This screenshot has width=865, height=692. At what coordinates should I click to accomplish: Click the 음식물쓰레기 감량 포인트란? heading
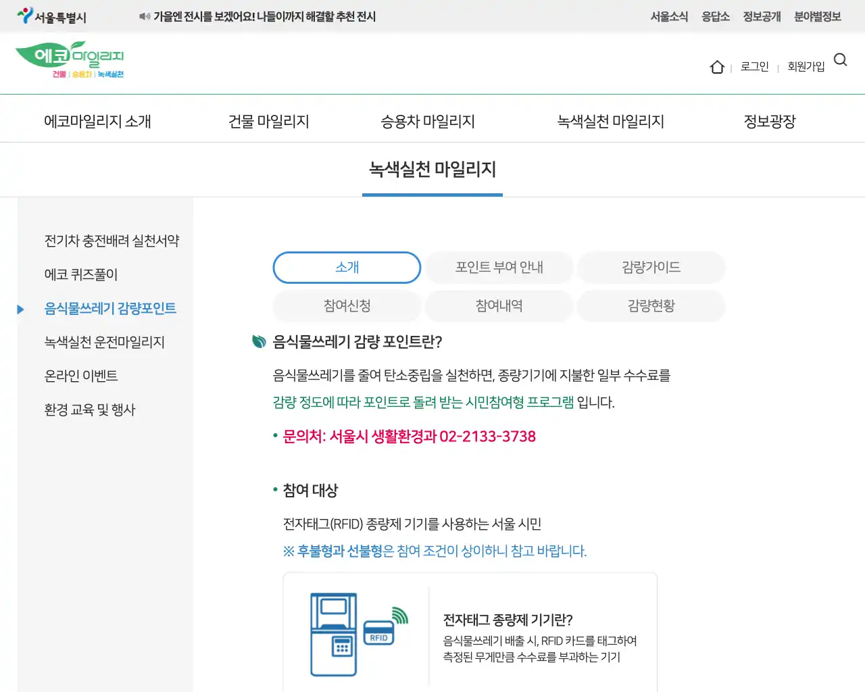coord(357,342)
